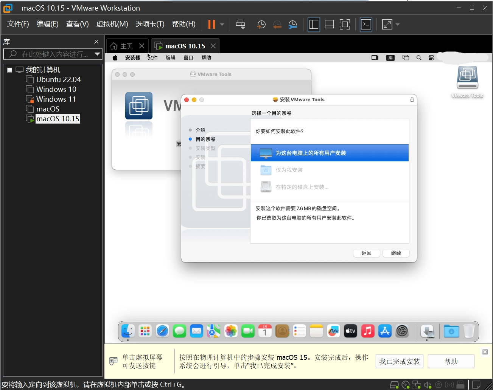Open Apple TV from the dock
Image resolution: width=493 pixels, height=390 pixels.
[350, 331]
